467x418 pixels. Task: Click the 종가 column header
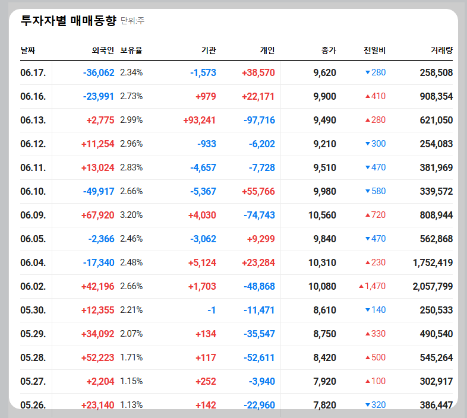click(x=329, y=50)
